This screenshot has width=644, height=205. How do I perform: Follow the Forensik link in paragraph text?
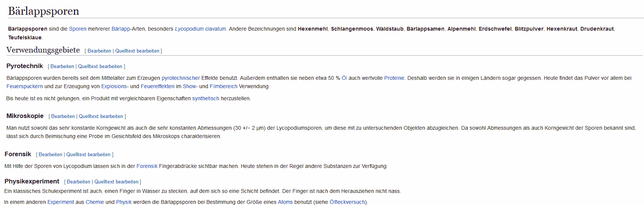pyautogui.click(x=147, y=166)
